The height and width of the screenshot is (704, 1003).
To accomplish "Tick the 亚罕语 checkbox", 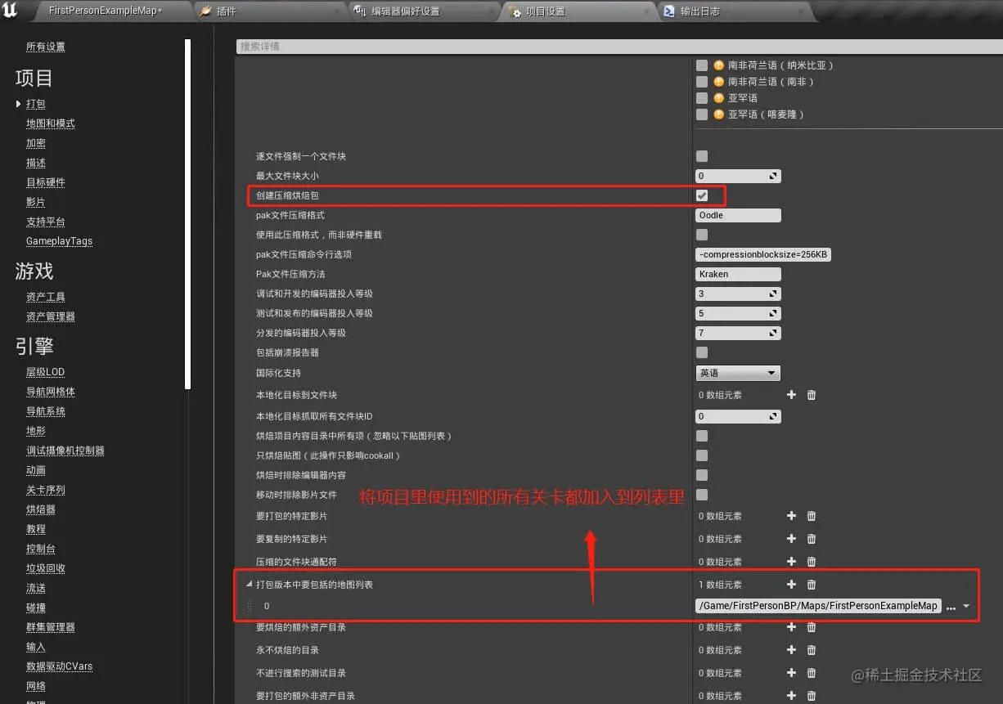I will [x=701, y=98].
